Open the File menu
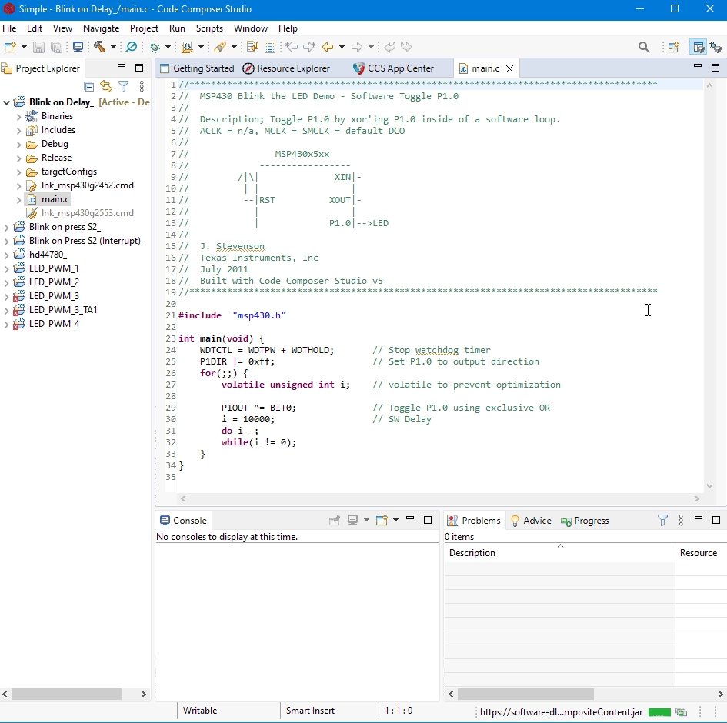The image size is (727, 723). pyautogui.click(x=9, y=28)
